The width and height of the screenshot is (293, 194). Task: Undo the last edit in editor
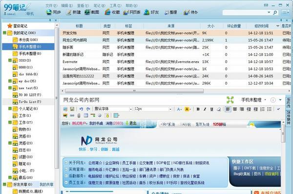click(81, 109)
